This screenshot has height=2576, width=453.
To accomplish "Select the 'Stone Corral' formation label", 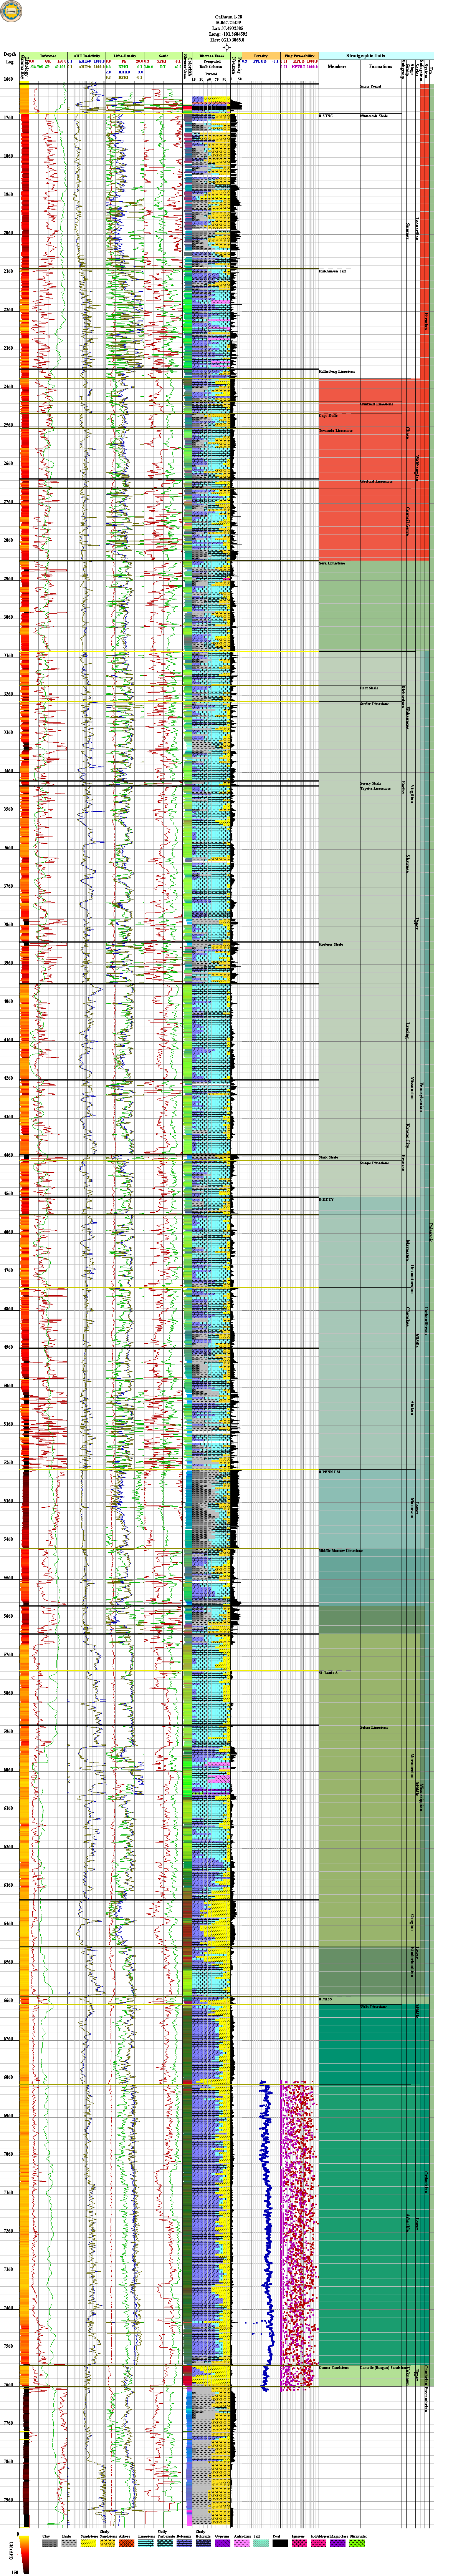I will click(x=370, y=87).
